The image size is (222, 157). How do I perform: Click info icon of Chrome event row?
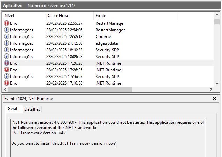tap(7, 36)
